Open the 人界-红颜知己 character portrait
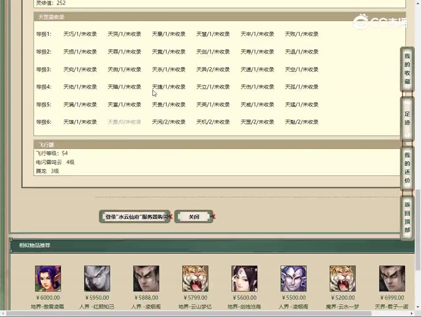 (x=97, y=278)
